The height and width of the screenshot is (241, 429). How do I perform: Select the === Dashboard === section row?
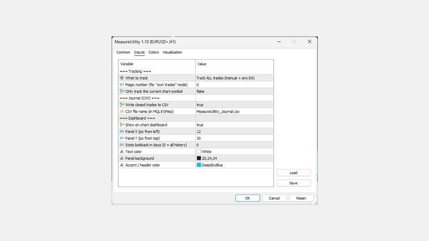point(196,118)
